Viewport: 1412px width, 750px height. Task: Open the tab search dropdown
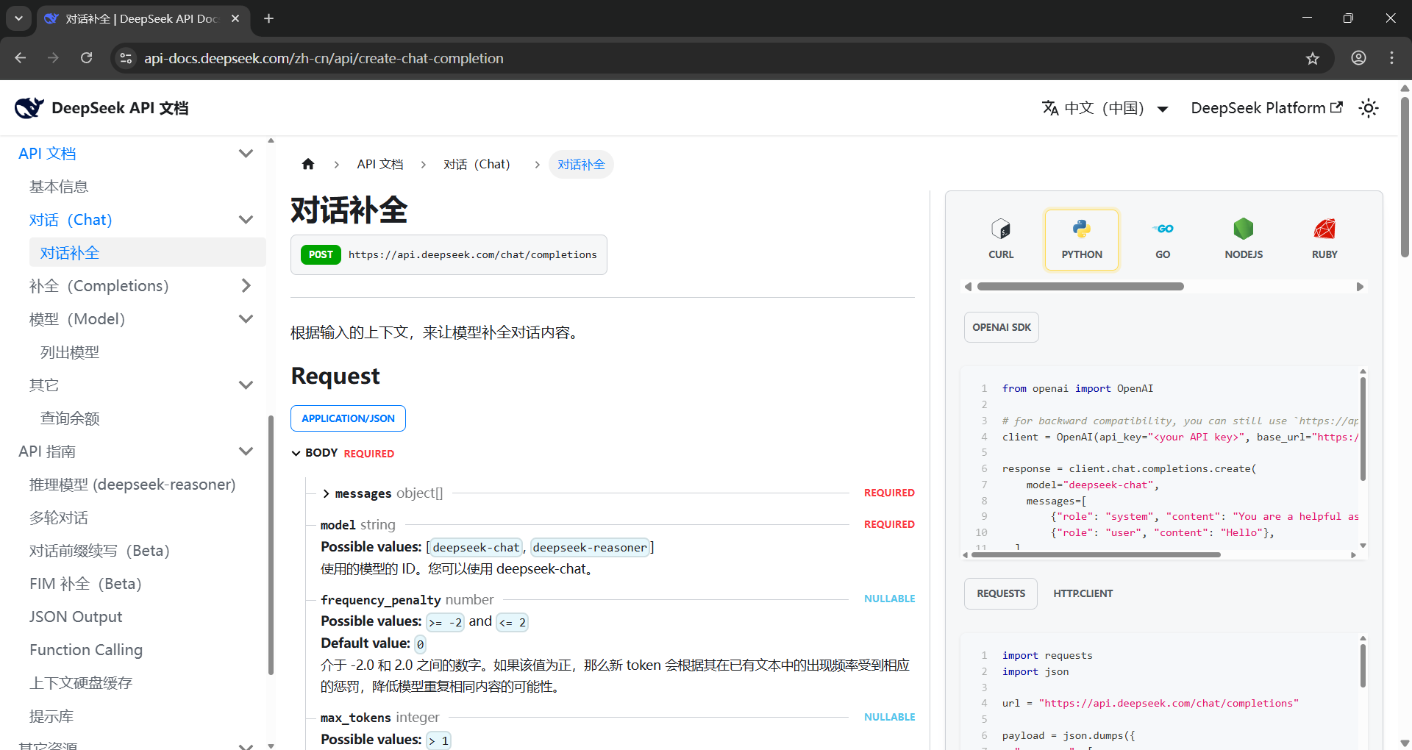[18, 18]
